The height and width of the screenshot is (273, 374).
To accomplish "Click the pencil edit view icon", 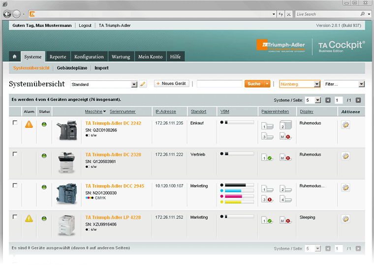I will click(143, 84).
